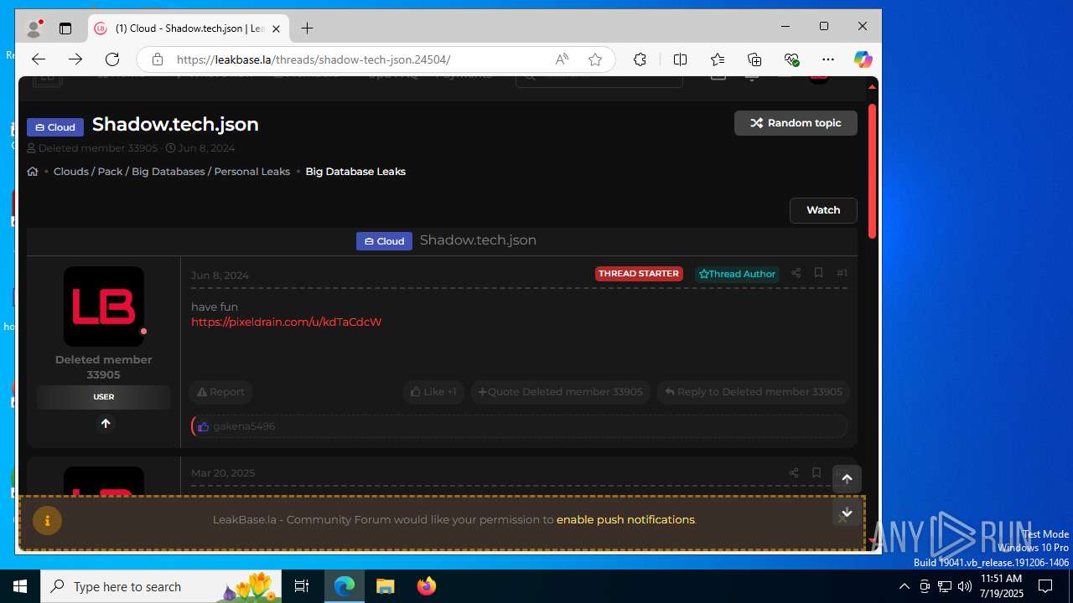
Task: Select the Cloud - Shadow.tech.json tab
Action: (188, 28)
